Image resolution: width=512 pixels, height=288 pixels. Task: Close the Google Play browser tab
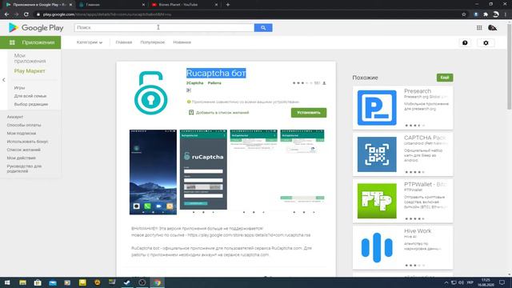click(70, 5)
